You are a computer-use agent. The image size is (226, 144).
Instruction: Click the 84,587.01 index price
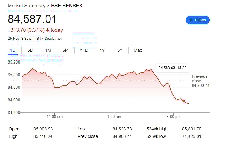pyautogui.click(x=33, y=19)
